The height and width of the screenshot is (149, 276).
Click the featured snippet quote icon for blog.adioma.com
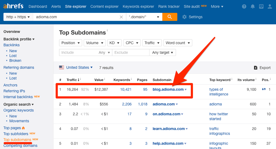pos(264,89)
